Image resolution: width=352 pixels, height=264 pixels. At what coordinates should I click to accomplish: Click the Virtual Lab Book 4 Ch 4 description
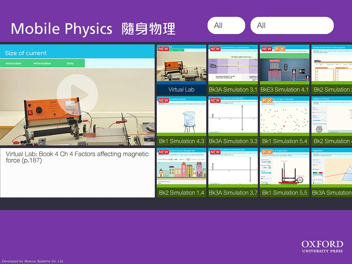[77, 157]
